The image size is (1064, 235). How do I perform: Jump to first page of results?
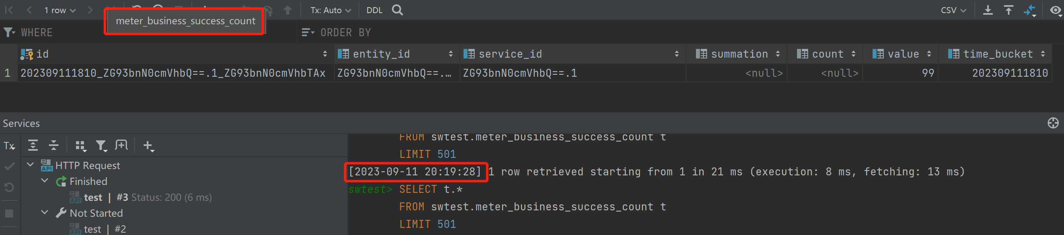9,10
